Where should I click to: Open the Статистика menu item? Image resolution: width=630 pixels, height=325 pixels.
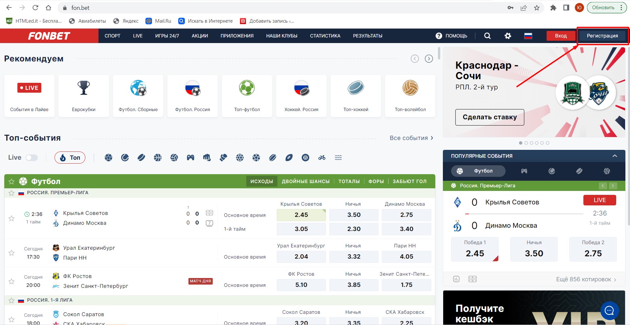(325, 36)
